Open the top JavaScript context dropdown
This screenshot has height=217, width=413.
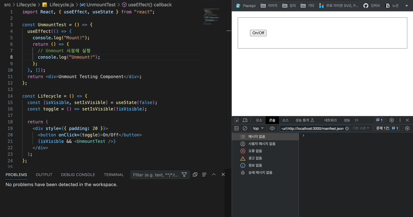[x=258, y=128]
